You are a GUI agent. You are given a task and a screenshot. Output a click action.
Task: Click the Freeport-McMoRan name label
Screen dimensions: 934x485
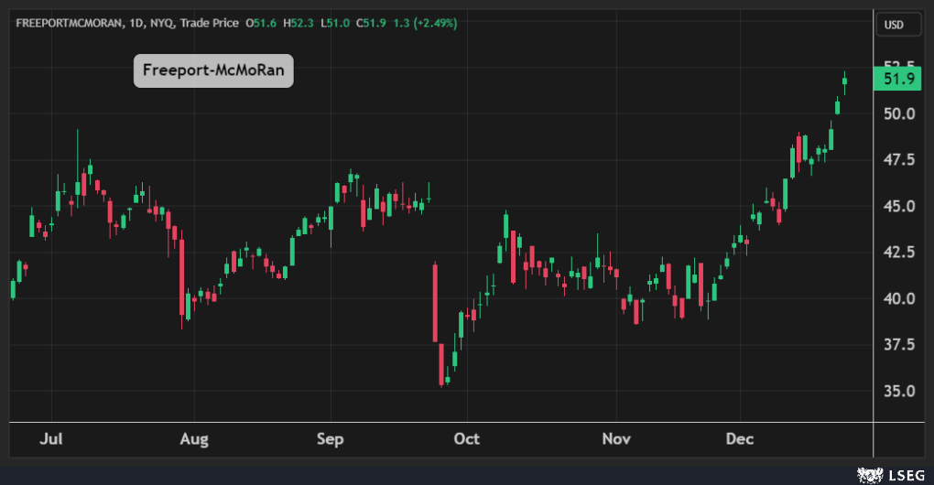click(x=213, y=70)
